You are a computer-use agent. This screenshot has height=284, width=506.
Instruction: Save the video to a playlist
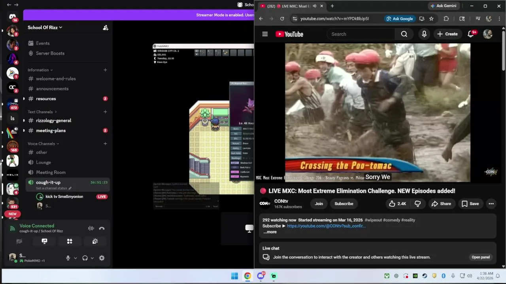pos(470,204)
